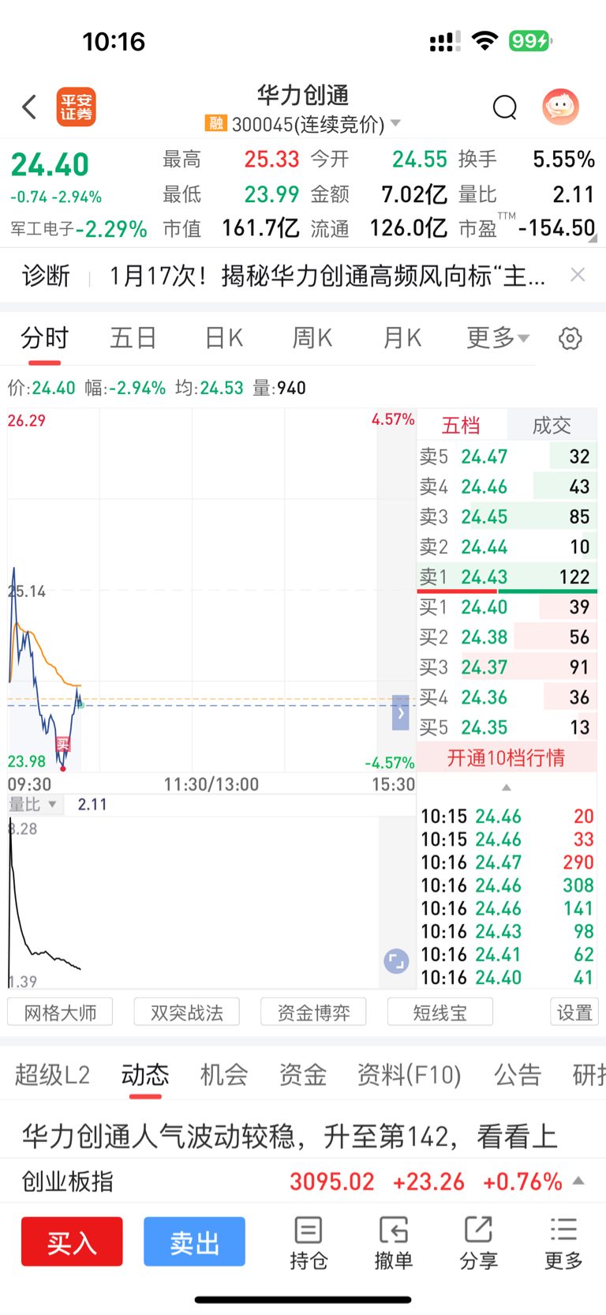Select 买5 price 24.35 row
The image size is (606, 1315).
507,727
